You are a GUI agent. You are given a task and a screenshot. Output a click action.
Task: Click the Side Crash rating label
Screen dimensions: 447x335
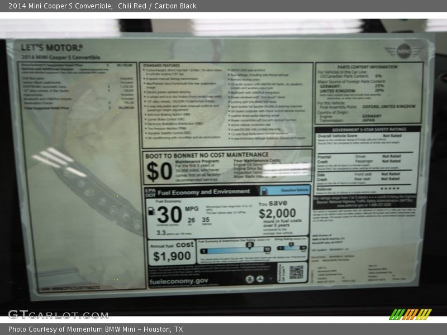coord(322,177)
